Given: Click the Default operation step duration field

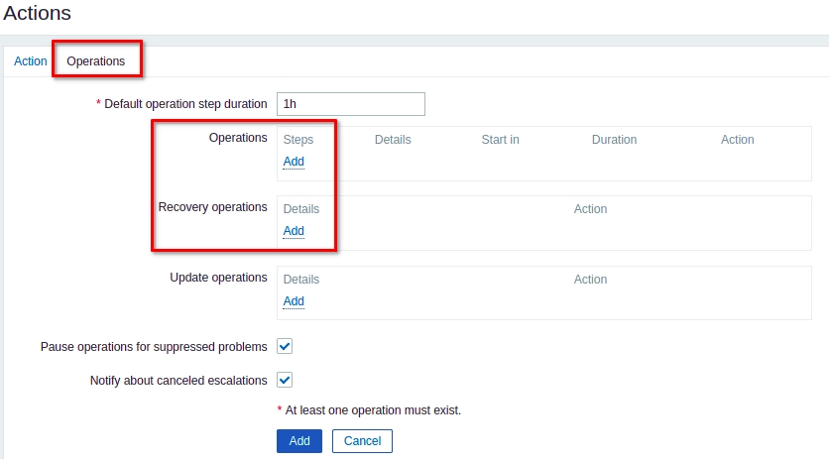Looking at the screenshot, I should 351,104.
